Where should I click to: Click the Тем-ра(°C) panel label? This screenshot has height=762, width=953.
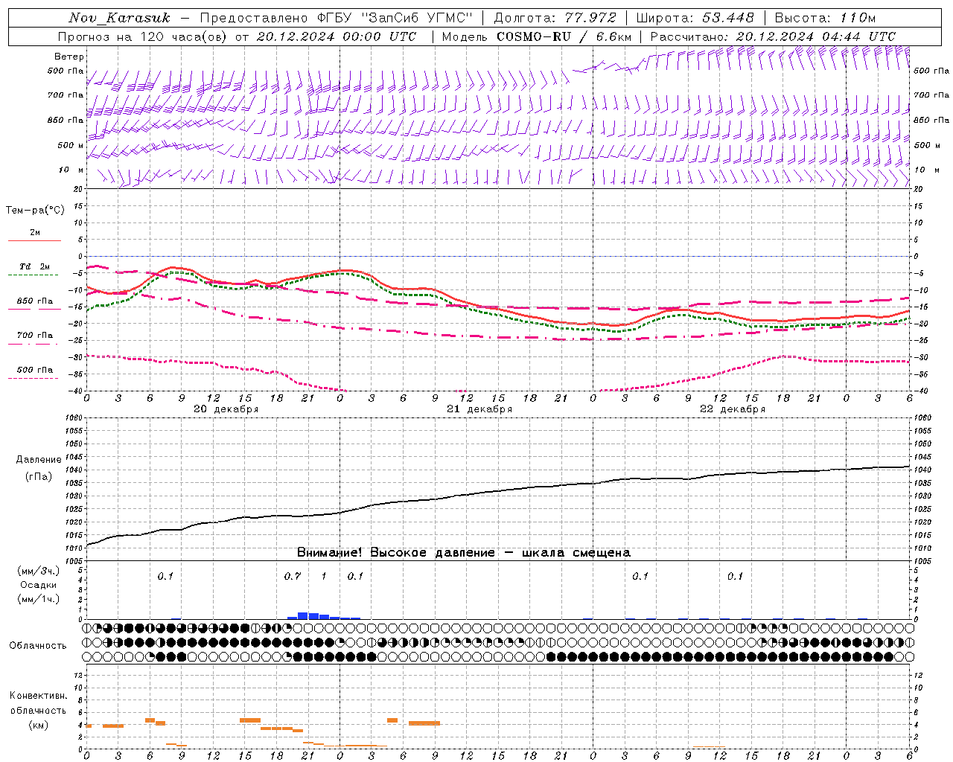pyautogui.click(x=35, y=211)
